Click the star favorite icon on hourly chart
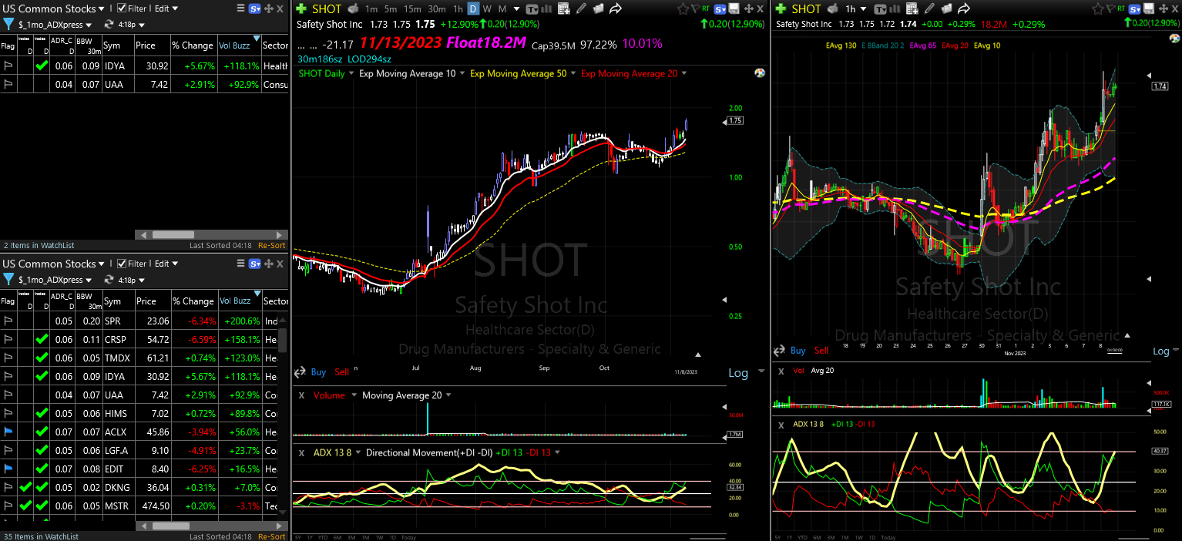This screenshot has height=541, width=1182. [x=1097, y=8]
